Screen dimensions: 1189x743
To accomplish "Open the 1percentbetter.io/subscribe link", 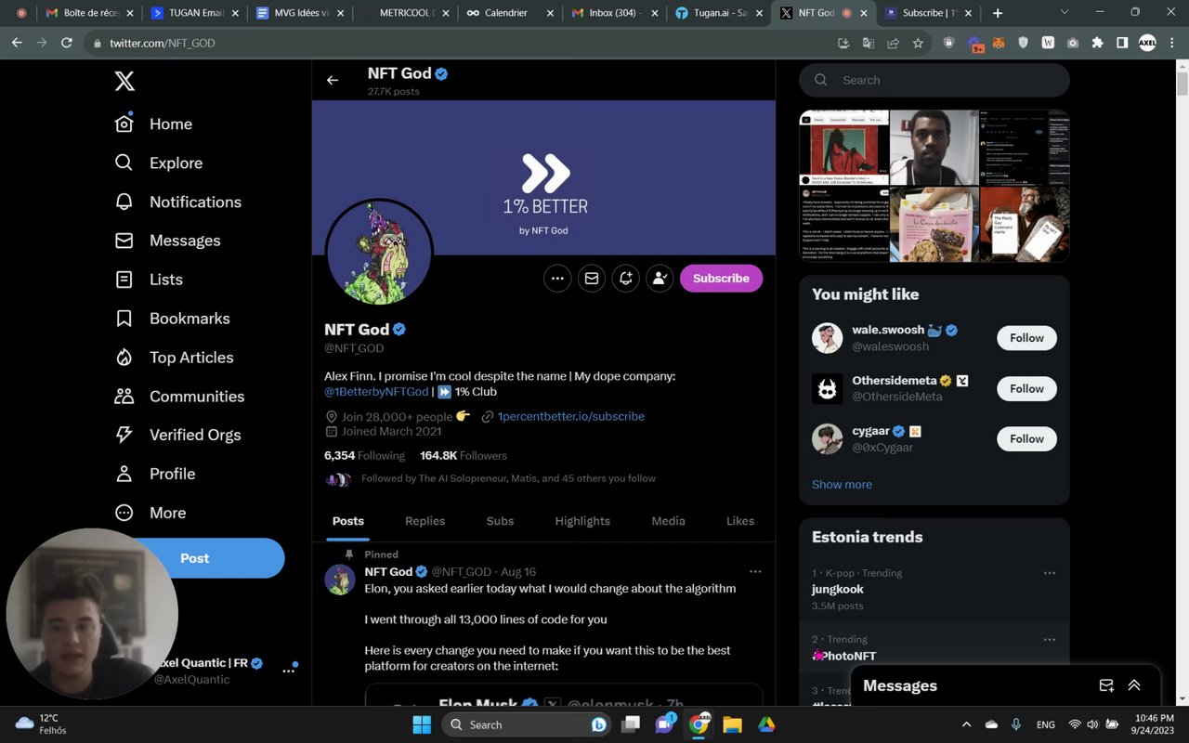I will 570,416.
